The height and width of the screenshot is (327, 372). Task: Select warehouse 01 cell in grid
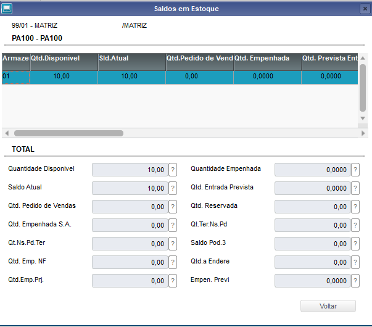[x=16, y=77]
